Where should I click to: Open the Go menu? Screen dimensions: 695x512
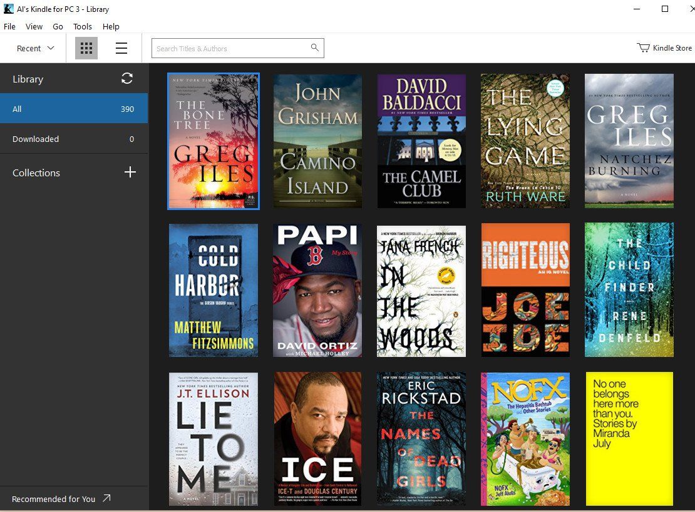[58, 26]
